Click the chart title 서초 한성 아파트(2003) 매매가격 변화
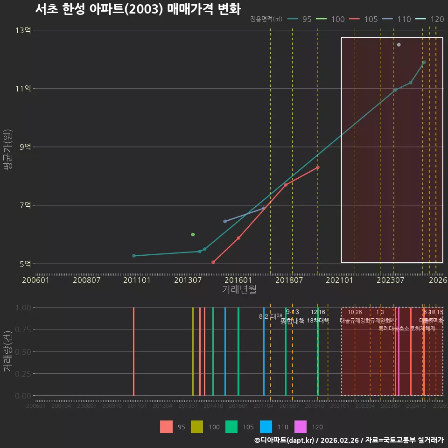 pos(138,9)
